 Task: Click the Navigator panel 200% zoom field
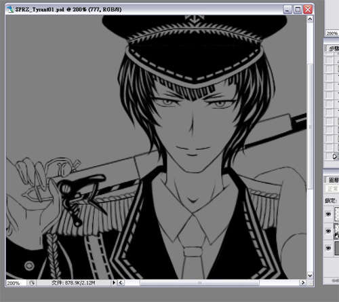pyautogui.click(x=332, y=33)
